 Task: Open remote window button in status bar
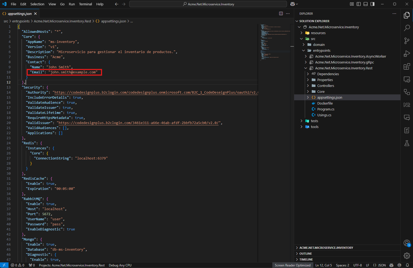click(4, 265)
